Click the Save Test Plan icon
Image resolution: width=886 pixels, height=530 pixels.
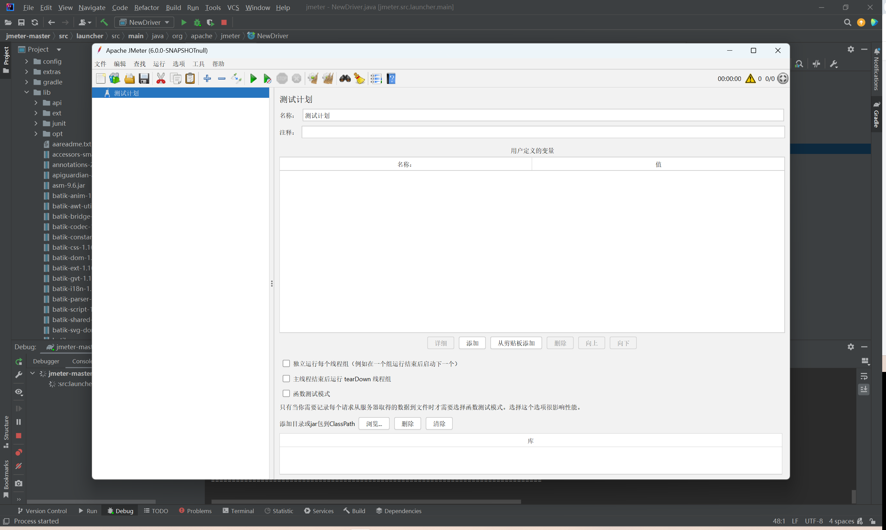[x=144, y=78]
